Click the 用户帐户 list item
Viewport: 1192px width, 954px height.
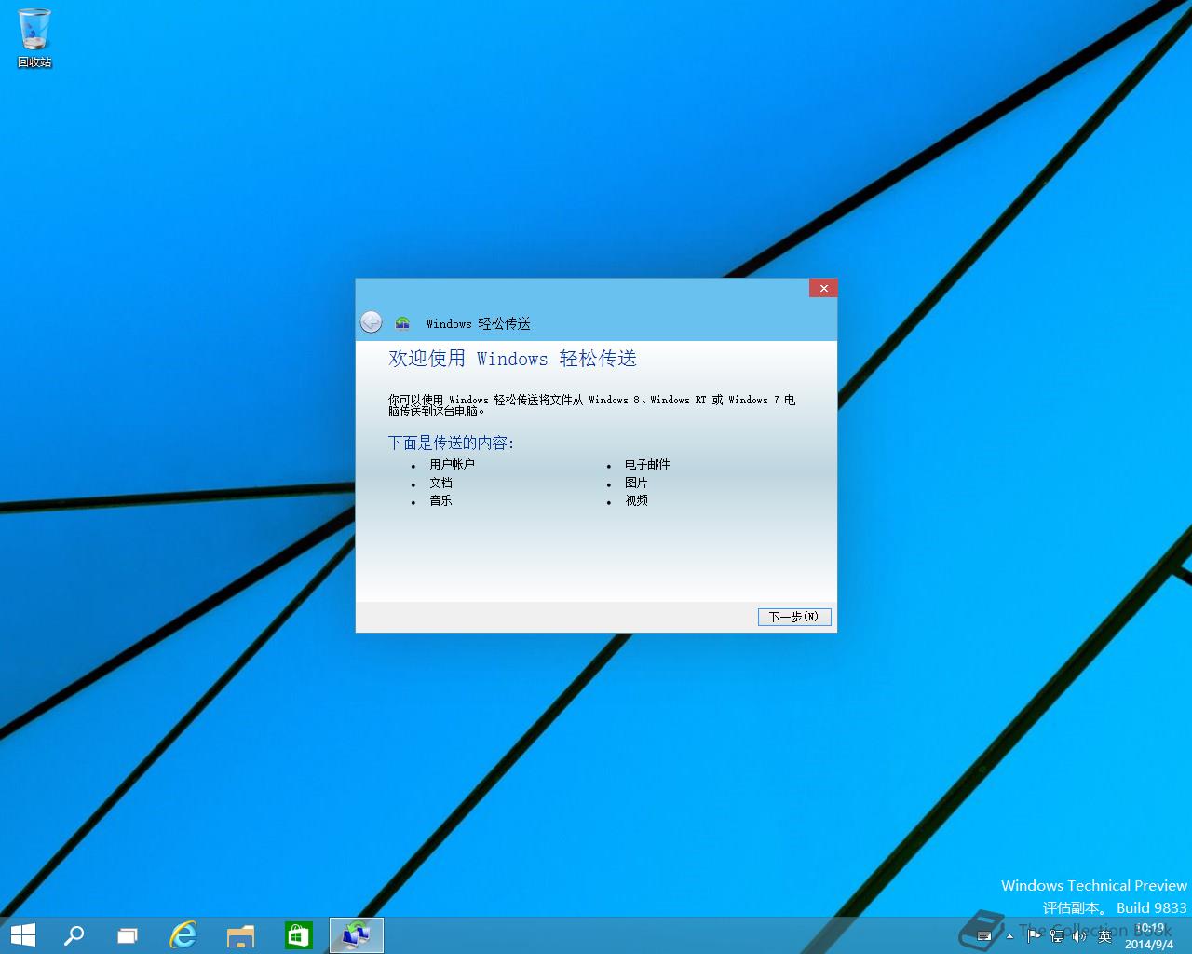(452, 464)
